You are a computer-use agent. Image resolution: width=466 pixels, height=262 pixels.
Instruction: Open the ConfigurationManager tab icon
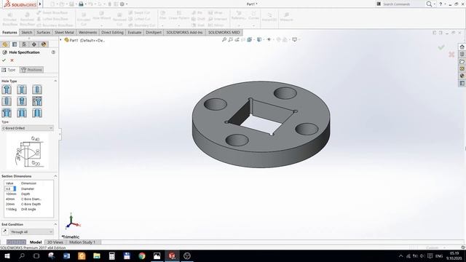coord(24,44)
